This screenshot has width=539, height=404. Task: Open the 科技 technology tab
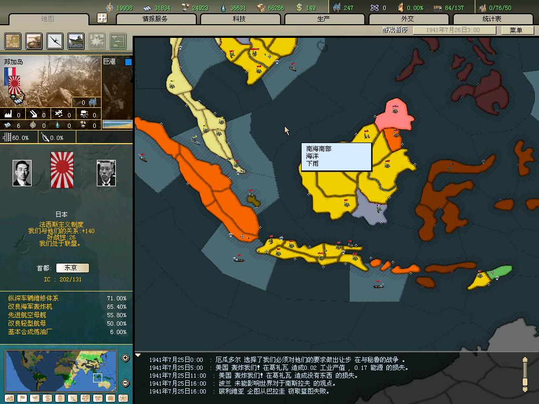(239, 19)
